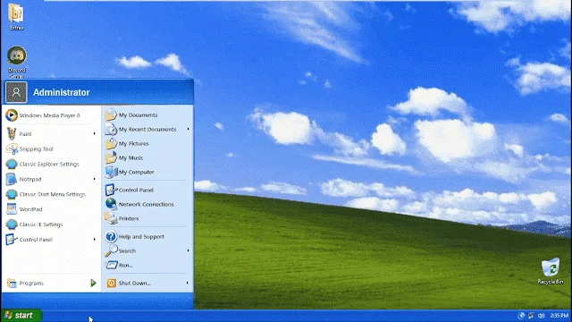Click the taskbar clock time

559,316
